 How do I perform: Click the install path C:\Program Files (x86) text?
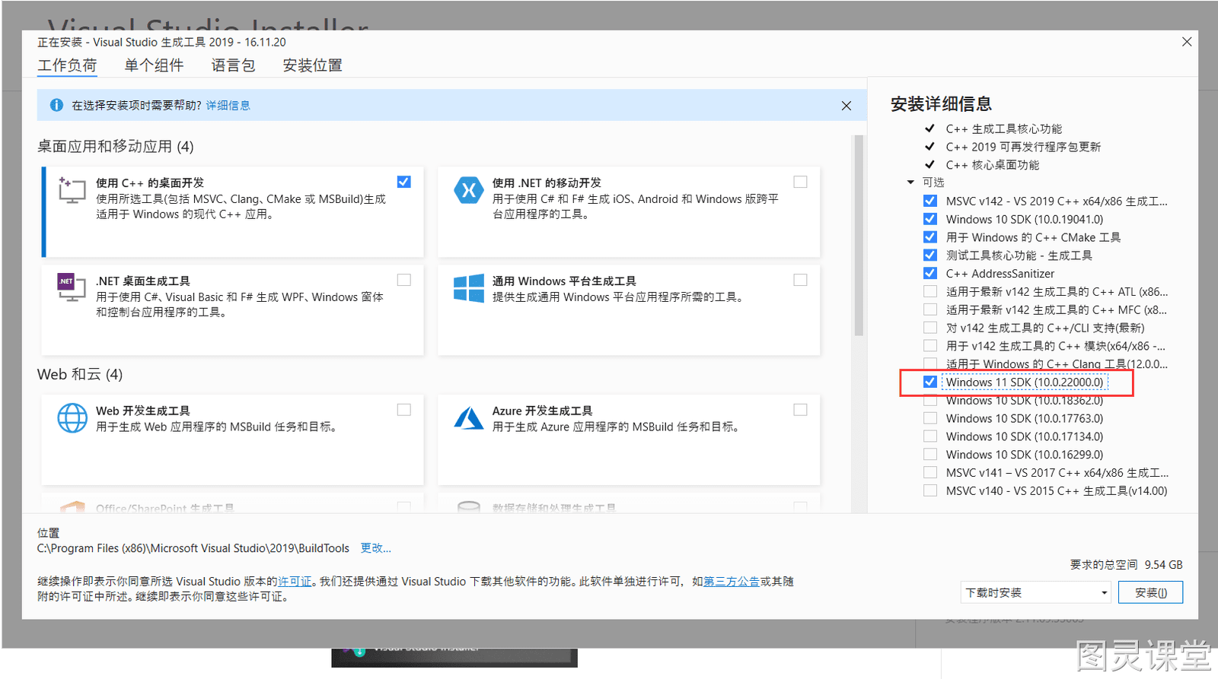click(193, 548)
